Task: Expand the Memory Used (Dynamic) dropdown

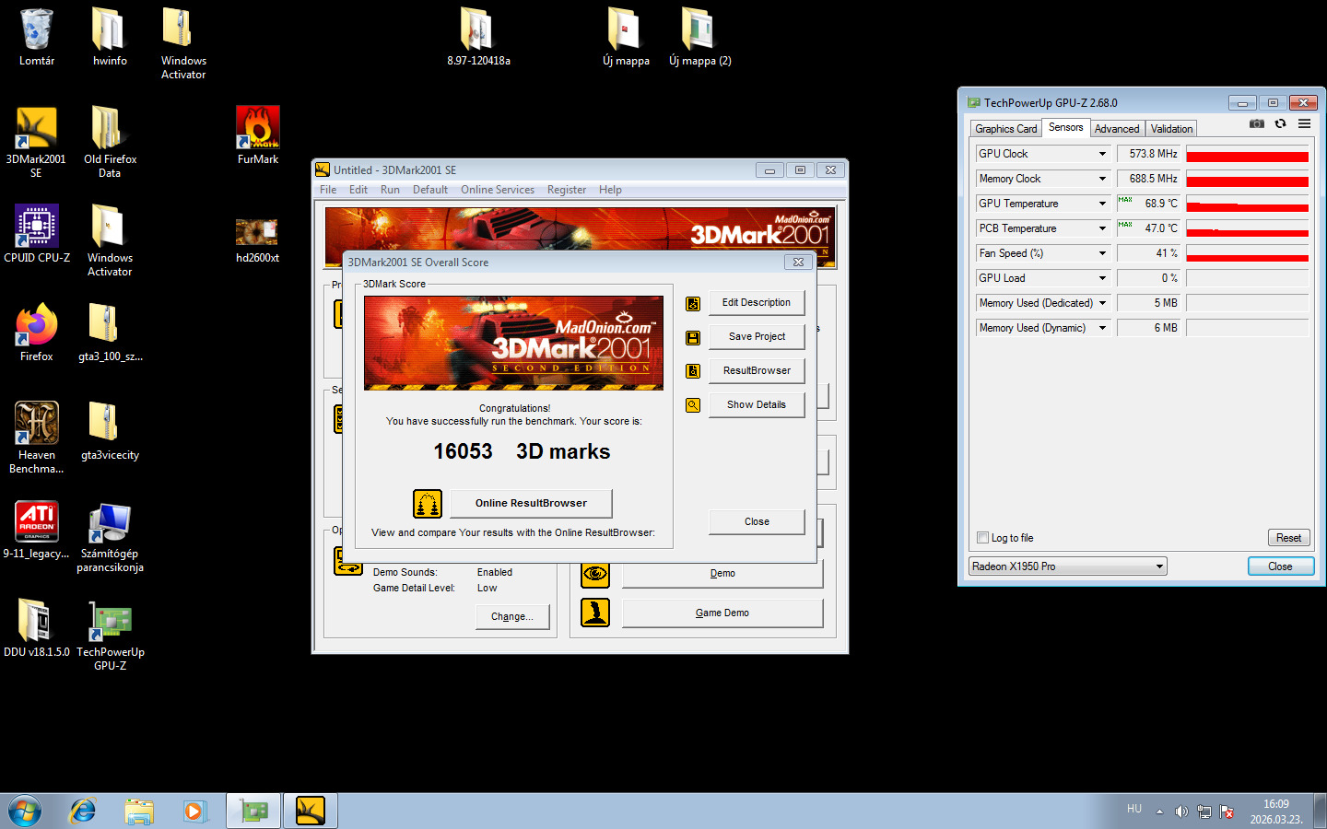Action: click(1102, 328)
